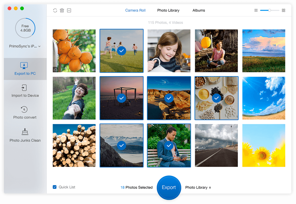Open the Photo Library export destination dropdown
Viewport: 296px width, 204px height.
point(198,187)
